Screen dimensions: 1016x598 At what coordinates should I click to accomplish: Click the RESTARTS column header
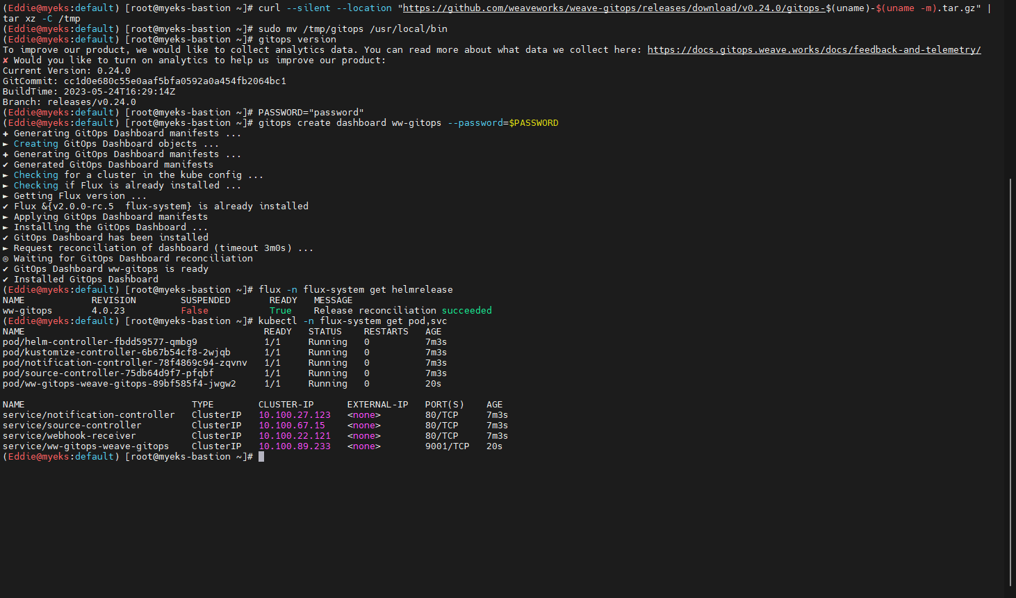click(x=386, y=332)
